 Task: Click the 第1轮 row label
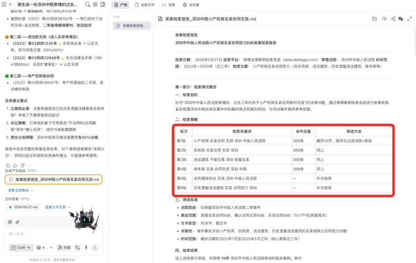(x=181, y=141)
